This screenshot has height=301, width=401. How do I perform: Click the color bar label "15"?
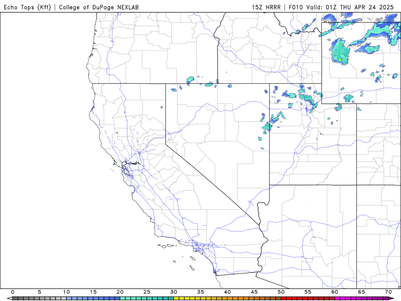(x=93, y=292)
